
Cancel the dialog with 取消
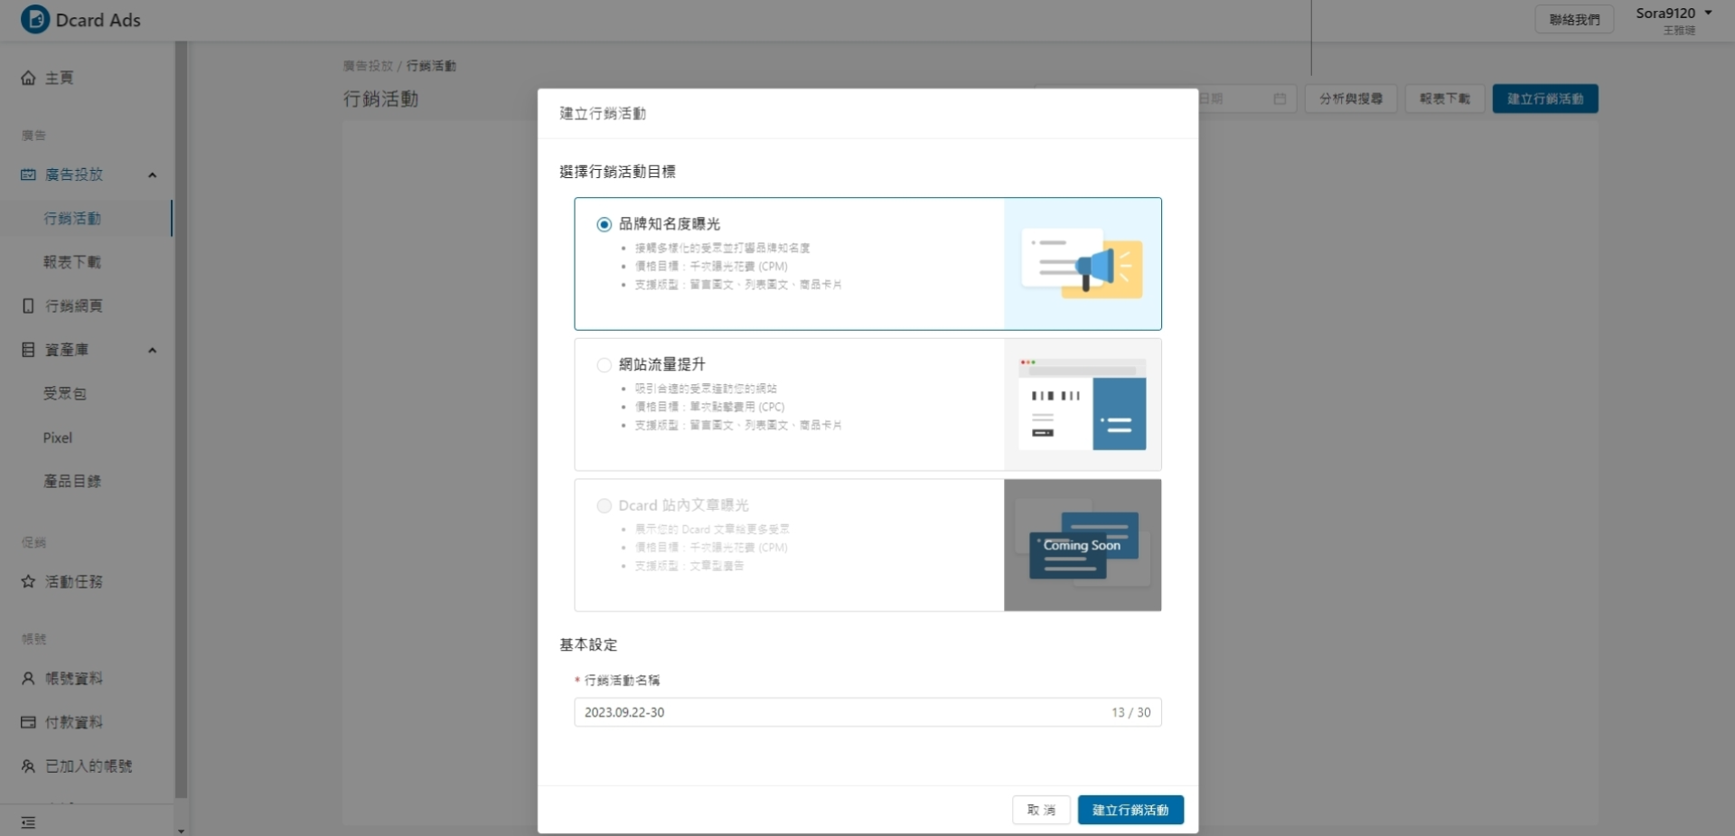pyautogui.click(x=1041, y=810)
